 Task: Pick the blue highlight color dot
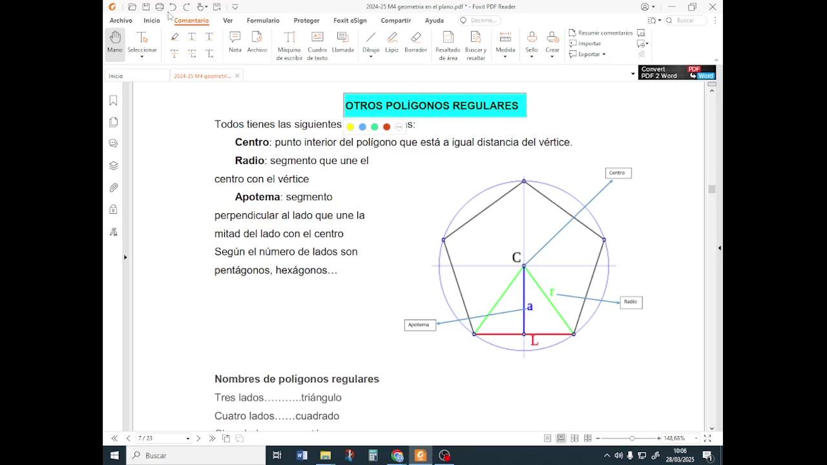(x=362, y=127)
